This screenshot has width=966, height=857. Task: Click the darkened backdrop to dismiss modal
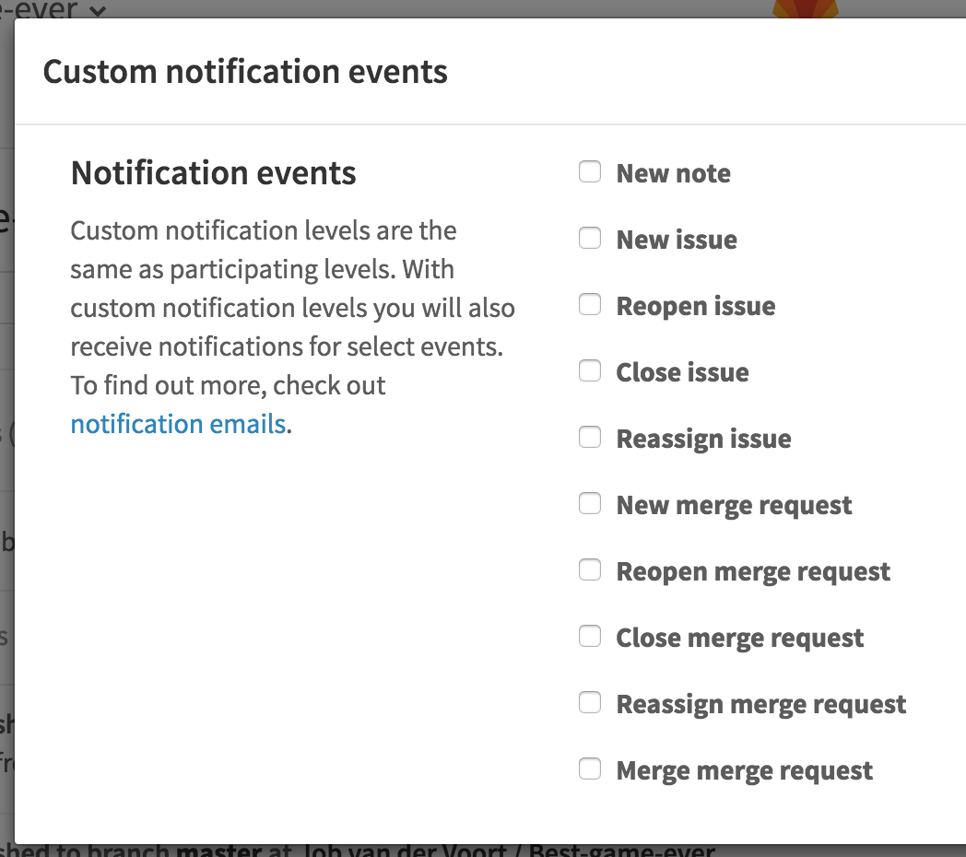tap(6, 461)
